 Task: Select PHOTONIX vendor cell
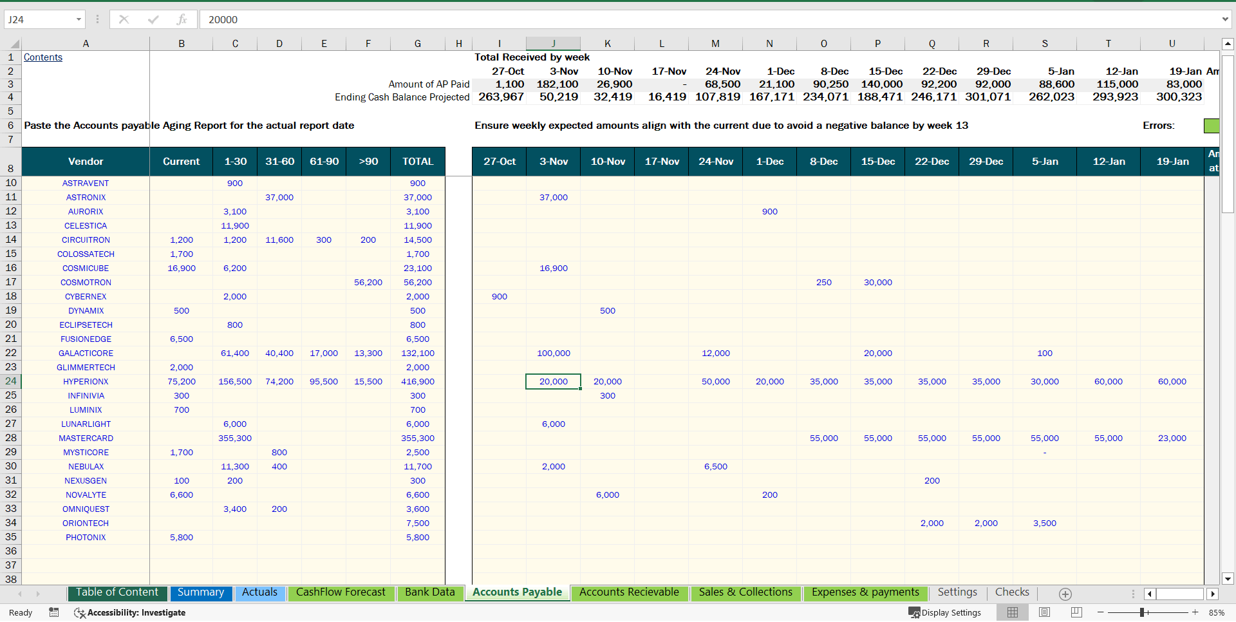[x=86, y=538]
